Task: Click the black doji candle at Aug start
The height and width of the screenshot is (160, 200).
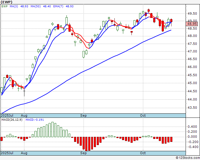Action: (x=24, y=93)
